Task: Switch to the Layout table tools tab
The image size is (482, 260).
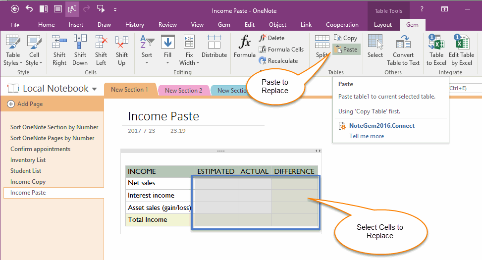Action: click(x=383, y=25)
